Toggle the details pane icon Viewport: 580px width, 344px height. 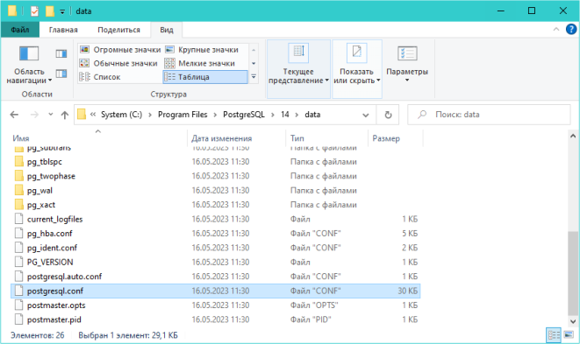61,74
